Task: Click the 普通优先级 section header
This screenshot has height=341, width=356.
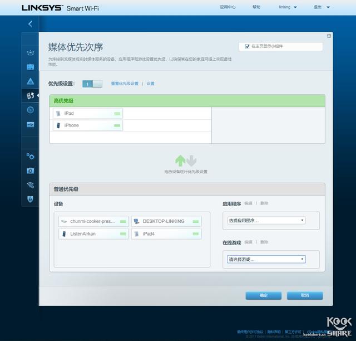Action: point(187,189)
